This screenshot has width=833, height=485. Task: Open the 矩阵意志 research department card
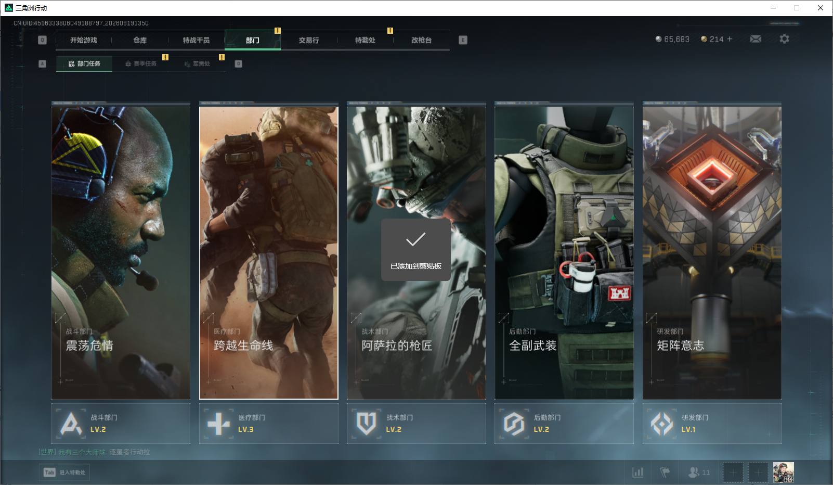[x=712, y=253]
